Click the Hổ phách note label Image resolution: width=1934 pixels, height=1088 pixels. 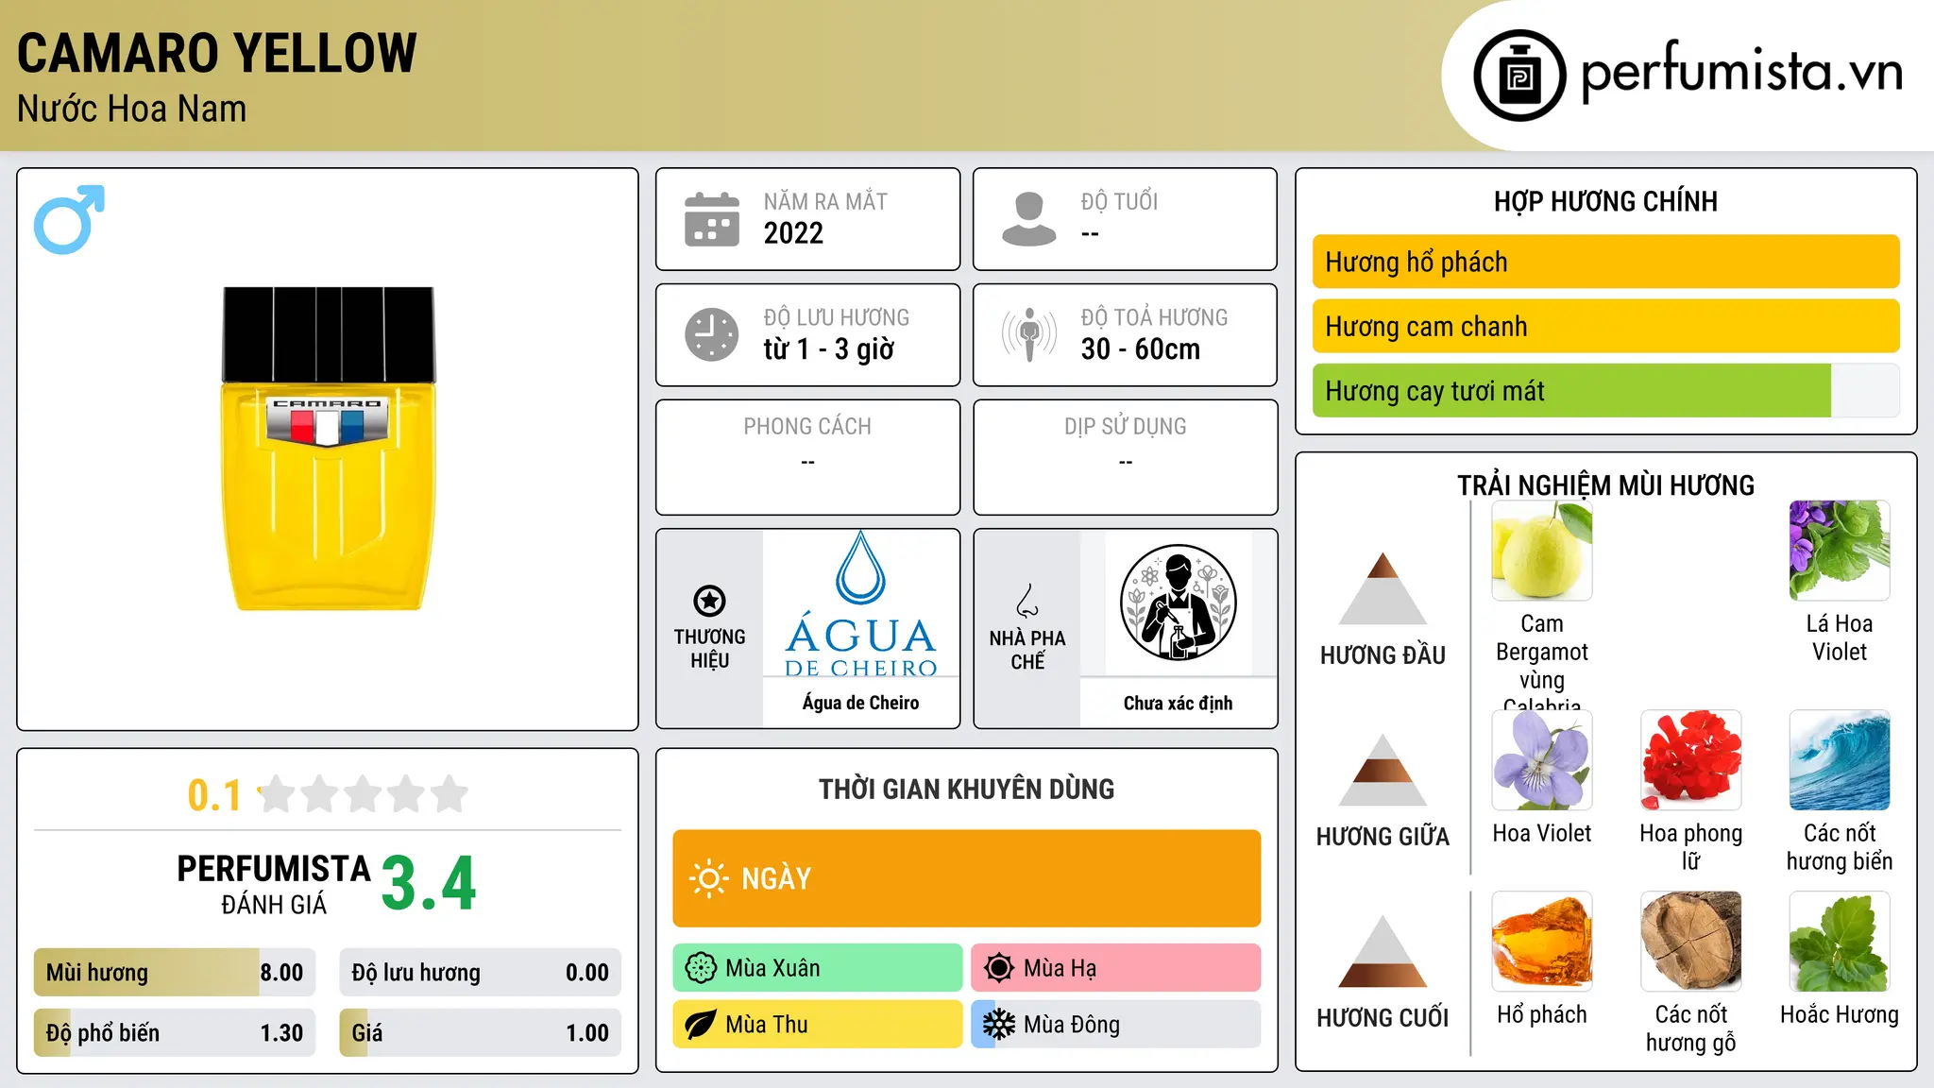point(1542,1014)
